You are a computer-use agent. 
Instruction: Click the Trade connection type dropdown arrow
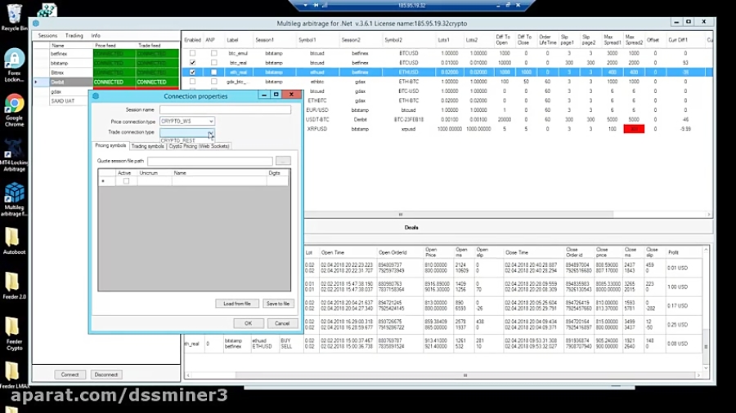[211, 133]
